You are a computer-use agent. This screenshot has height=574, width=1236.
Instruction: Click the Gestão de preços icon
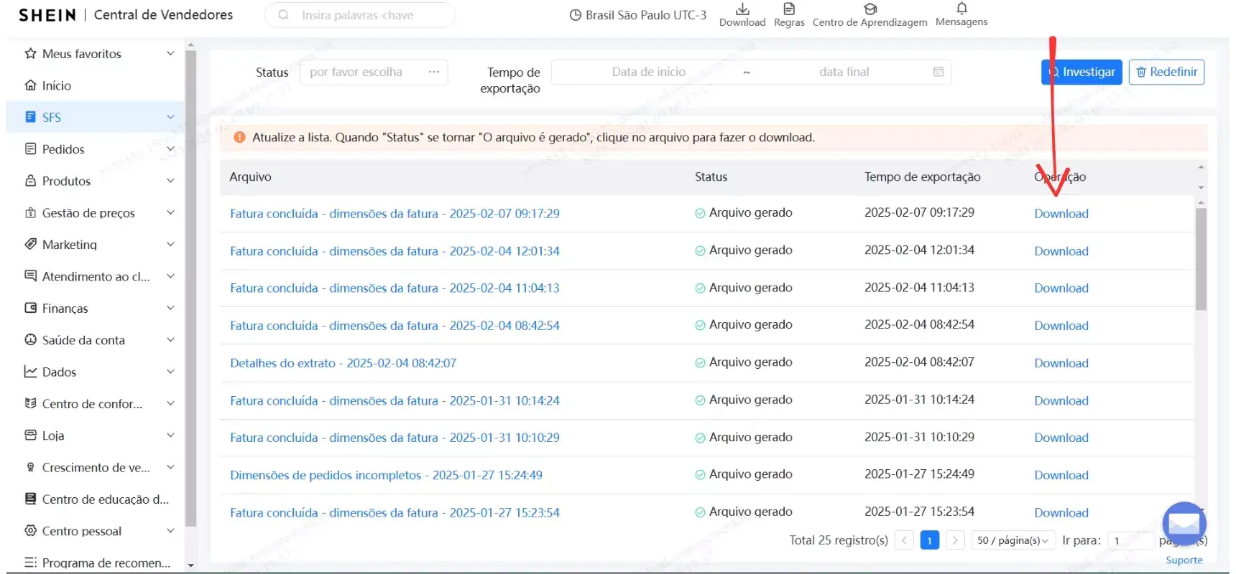(x=30, y=212)
